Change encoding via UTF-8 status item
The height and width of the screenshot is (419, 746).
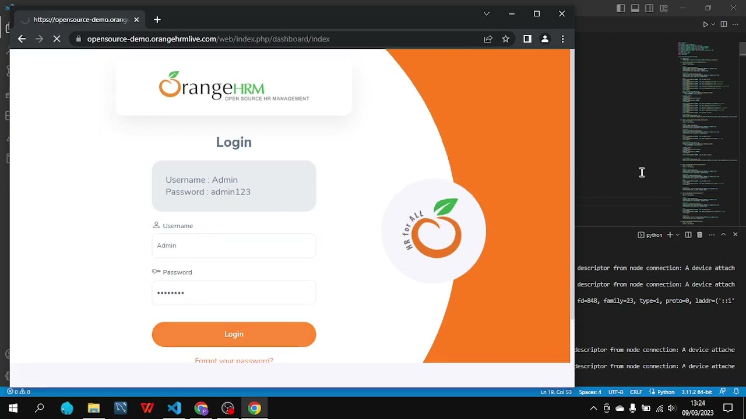(x=615, y=392)
